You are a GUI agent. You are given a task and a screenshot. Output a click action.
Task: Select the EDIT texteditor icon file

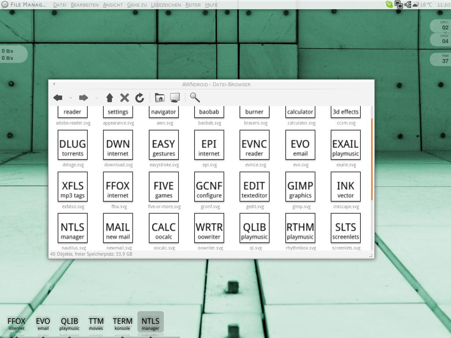[255, 187]
